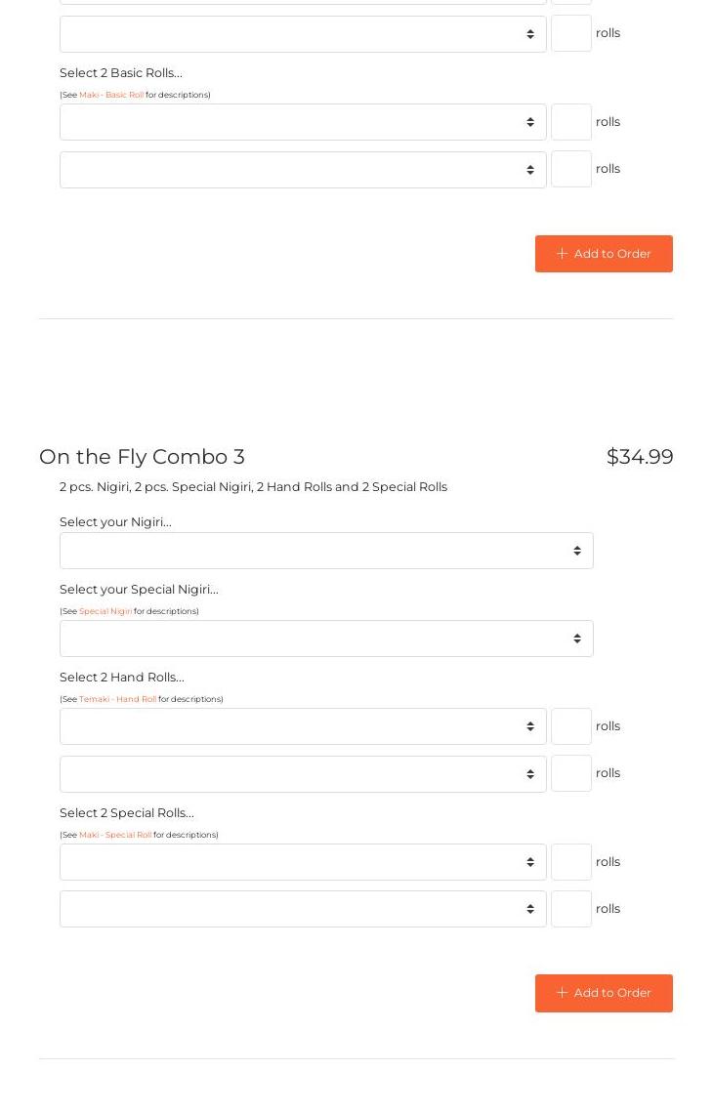Open the Select your Special Nigiri dropdown

(x=326, y=638)
